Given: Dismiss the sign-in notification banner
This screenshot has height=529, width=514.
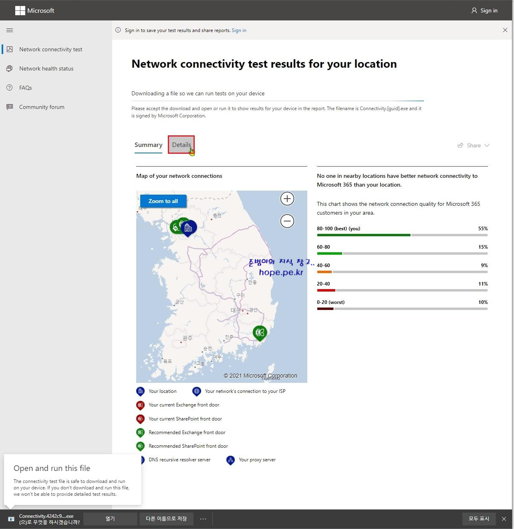Looking at the screenshot, I should coord(505,30).
